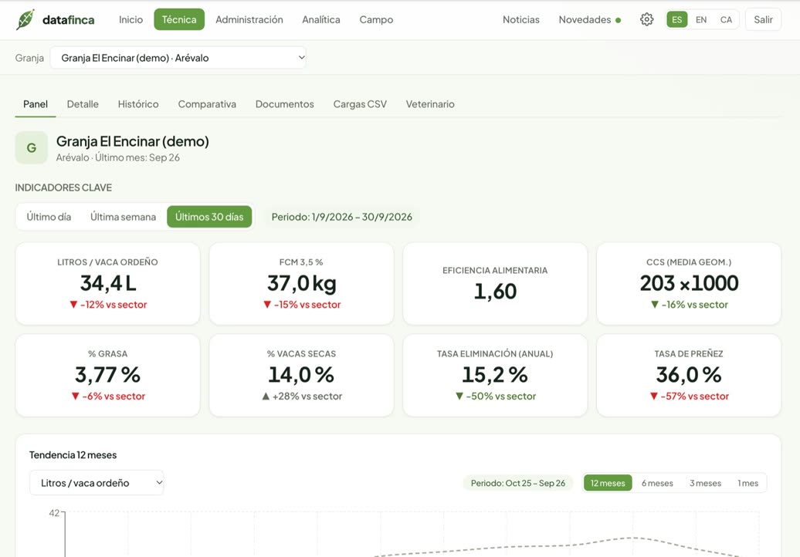Click the G farm avatar badge
The image size is (800, 557).
click(31, 148)
